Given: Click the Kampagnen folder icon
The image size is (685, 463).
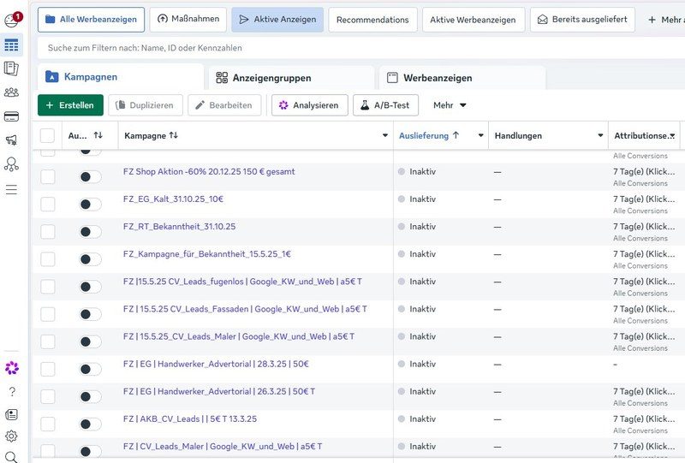Looking at the screenshot, I should coord(52,76).
